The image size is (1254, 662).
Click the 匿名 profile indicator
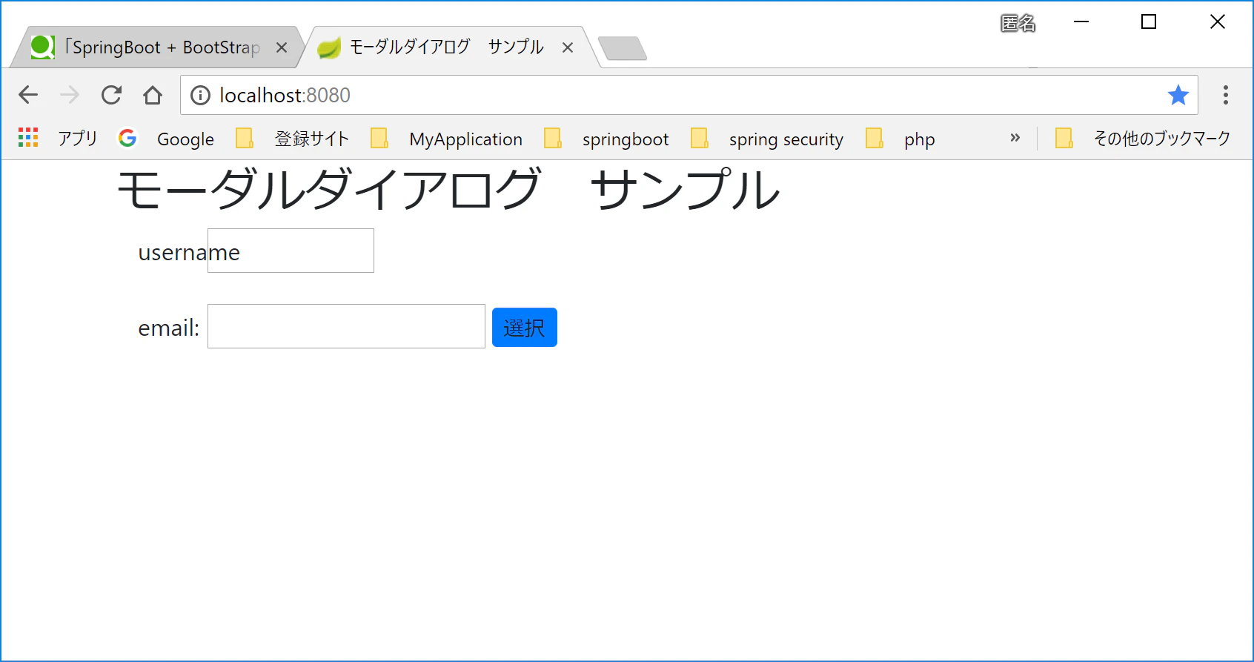(1018, 23)
